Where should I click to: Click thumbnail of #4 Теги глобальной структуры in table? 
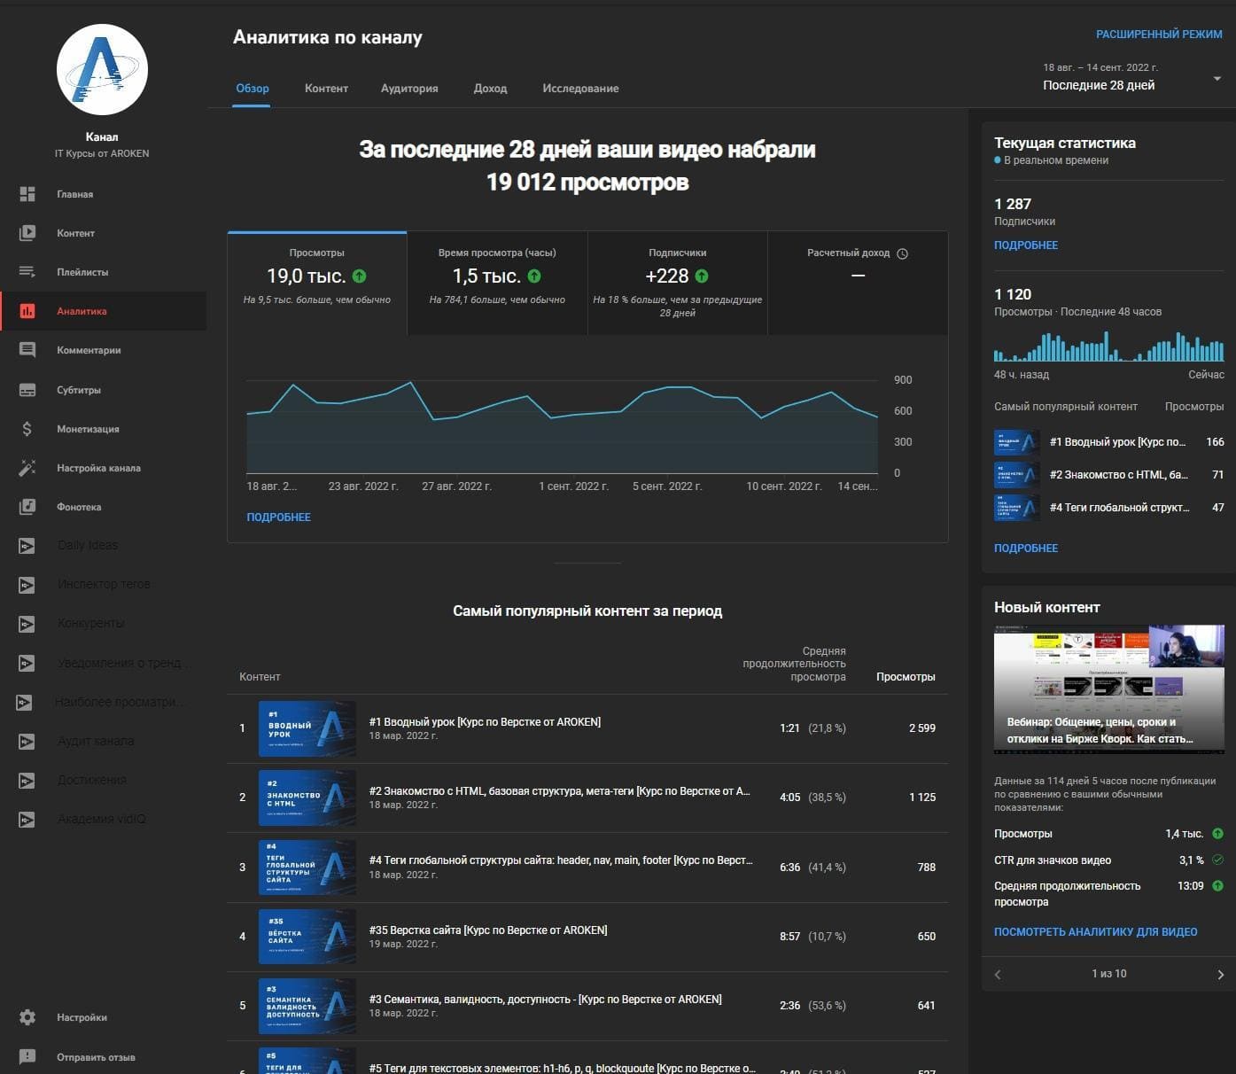[x=307, y=868]
